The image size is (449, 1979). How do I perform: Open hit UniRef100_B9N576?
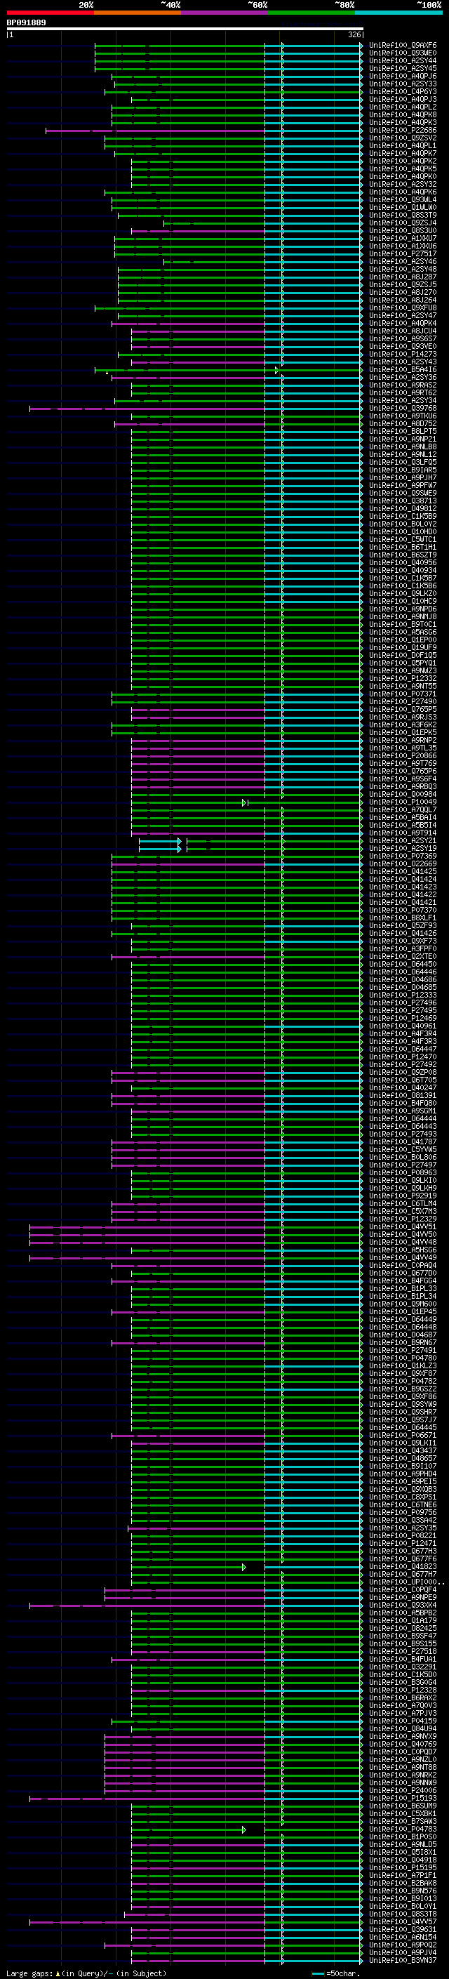[x=403, y=1891]
